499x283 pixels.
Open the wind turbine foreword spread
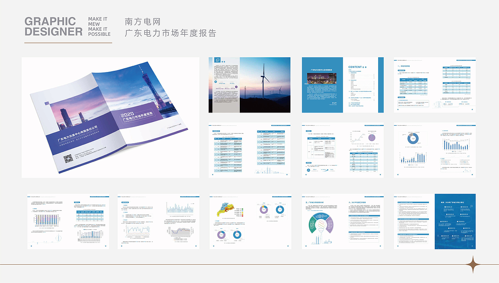tap(249, 85)
